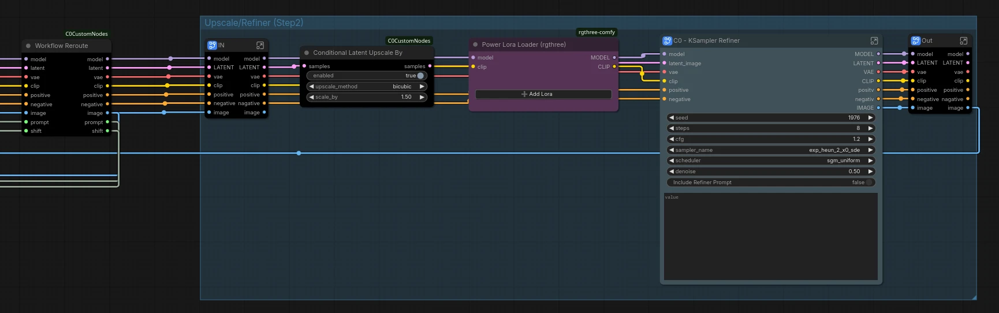
Task: Click the reroute dot on the long image wire
Action: pyautogui.click(x=299, y=153)
